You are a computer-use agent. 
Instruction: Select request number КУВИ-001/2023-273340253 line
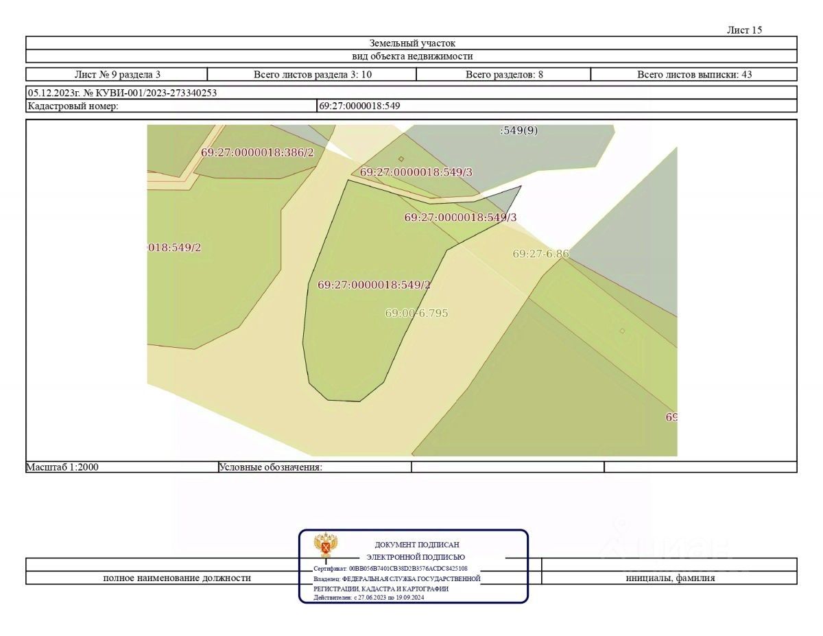(122, 93)
